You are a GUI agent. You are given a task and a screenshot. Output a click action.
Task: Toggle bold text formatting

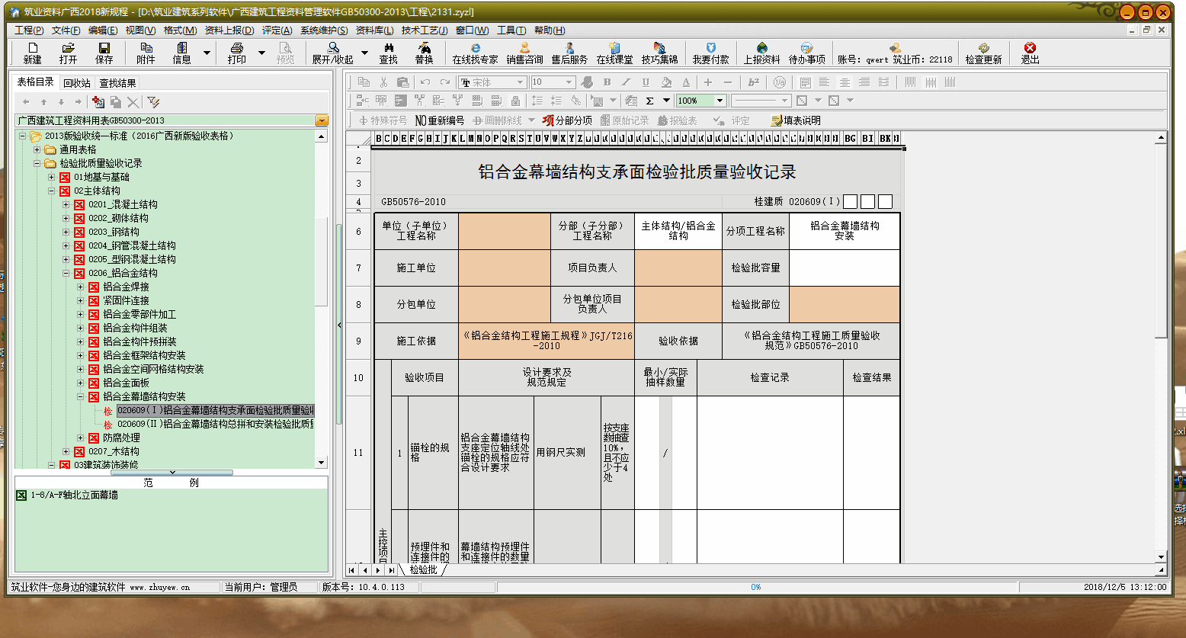[607, 82]
